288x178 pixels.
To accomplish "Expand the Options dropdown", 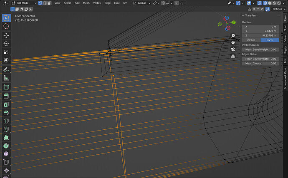I will coord(278,9).
